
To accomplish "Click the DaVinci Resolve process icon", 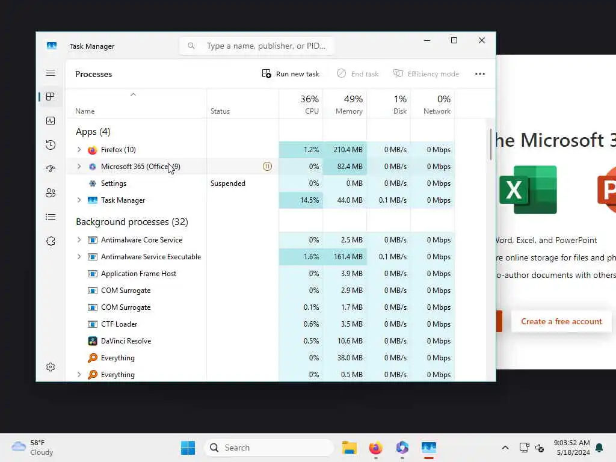I will [x=92, y=341].
